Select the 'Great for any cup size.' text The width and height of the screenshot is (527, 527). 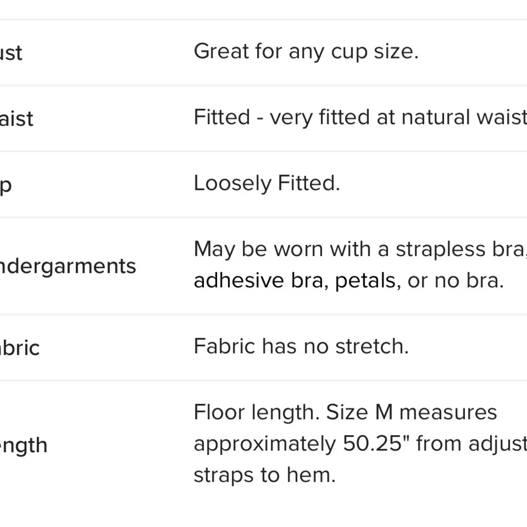306,52
